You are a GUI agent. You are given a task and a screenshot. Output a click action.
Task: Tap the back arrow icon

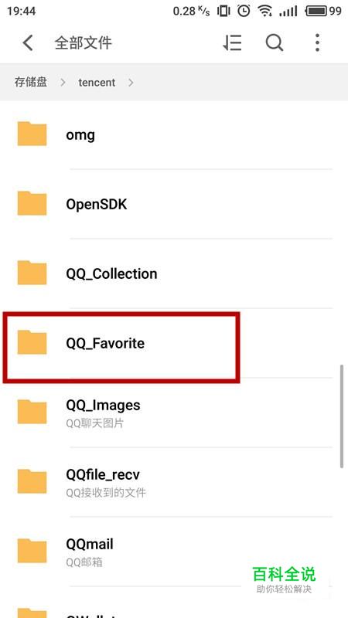pos(28,42)
